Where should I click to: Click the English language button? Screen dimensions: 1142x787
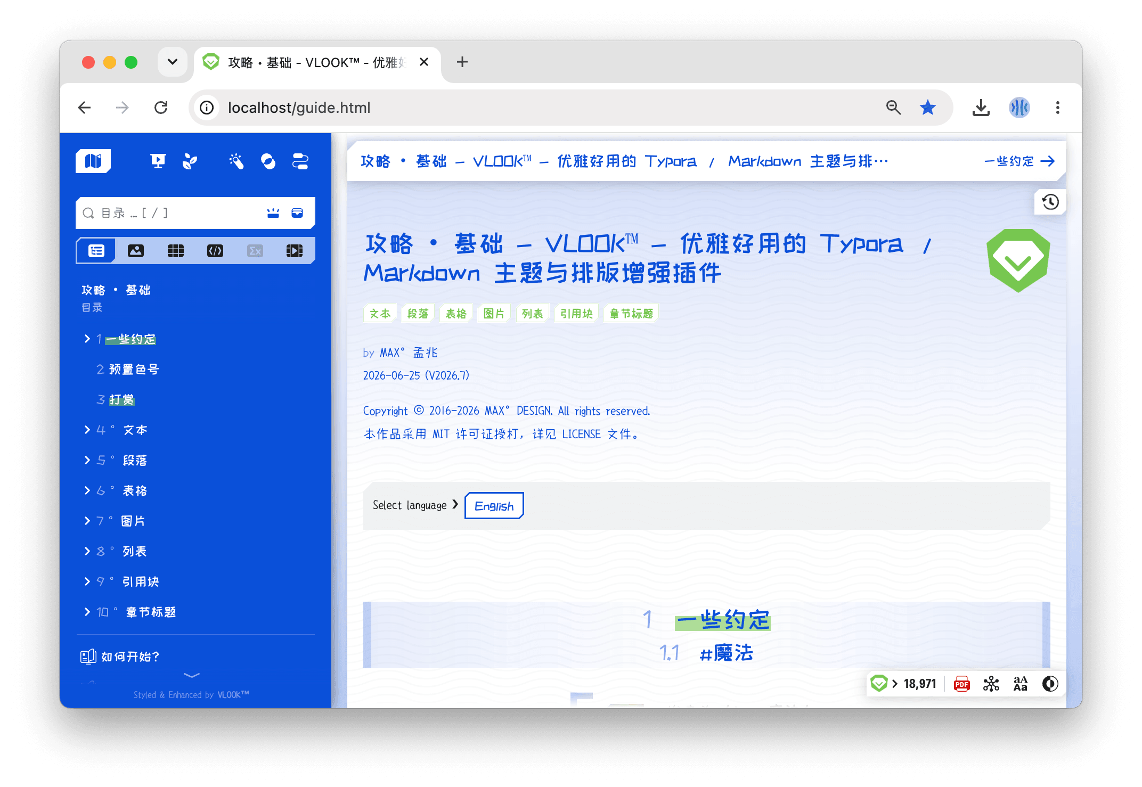(x=494, y=506)
